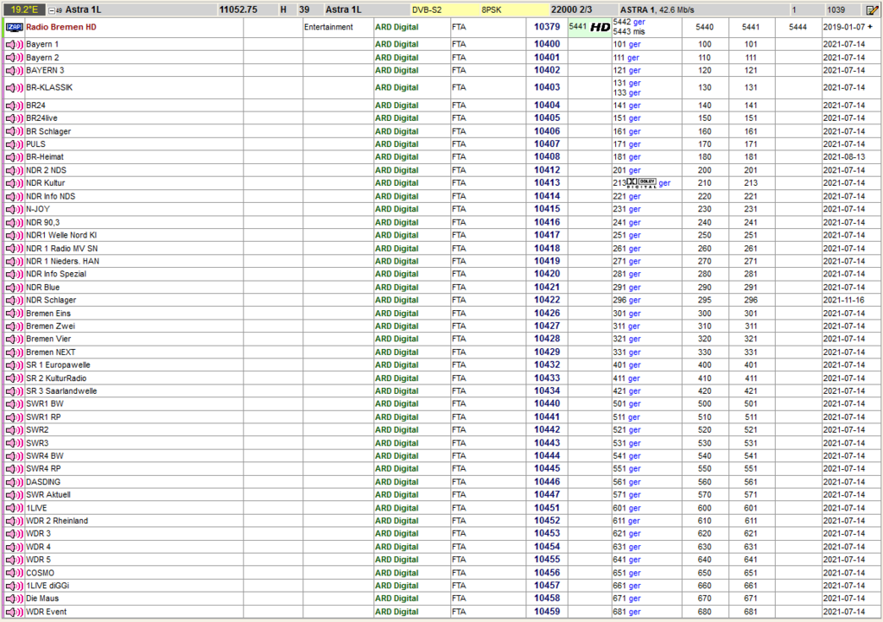Click the speaker icon beside NDR Kultur

pyautogui.click(x=15, y=183)
